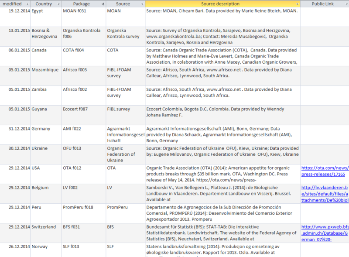Click the 19.12.2014 modified date cell

pyautogui.click(x=15, y=17)
